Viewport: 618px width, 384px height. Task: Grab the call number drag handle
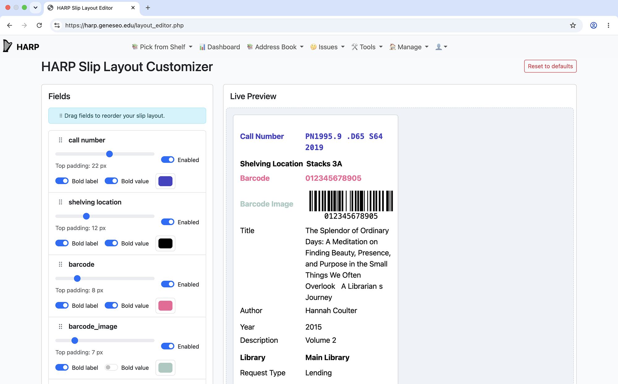click(x=61, y=140)
